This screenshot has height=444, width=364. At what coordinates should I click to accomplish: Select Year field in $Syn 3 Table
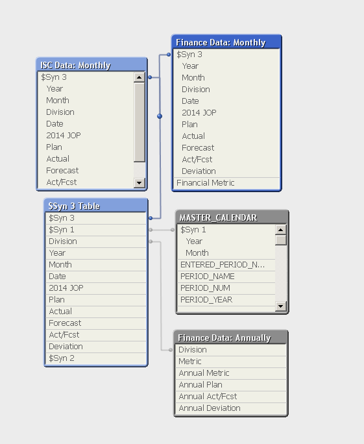pos(96,253)
